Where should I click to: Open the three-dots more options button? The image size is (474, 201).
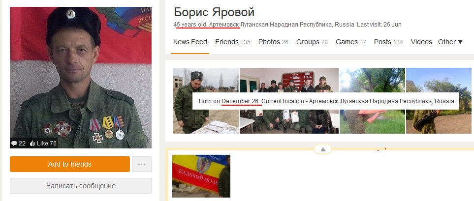pyautogui.click(x=141, y=164)
